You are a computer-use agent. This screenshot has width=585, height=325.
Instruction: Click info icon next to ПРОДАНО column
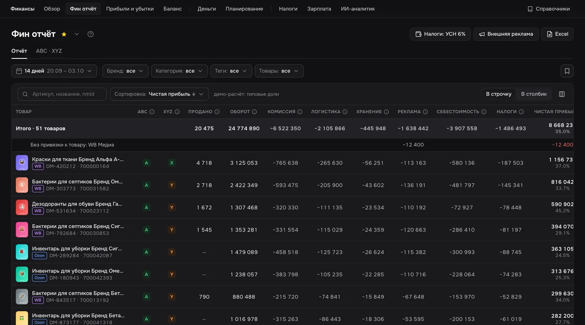(x=217, y=112)
